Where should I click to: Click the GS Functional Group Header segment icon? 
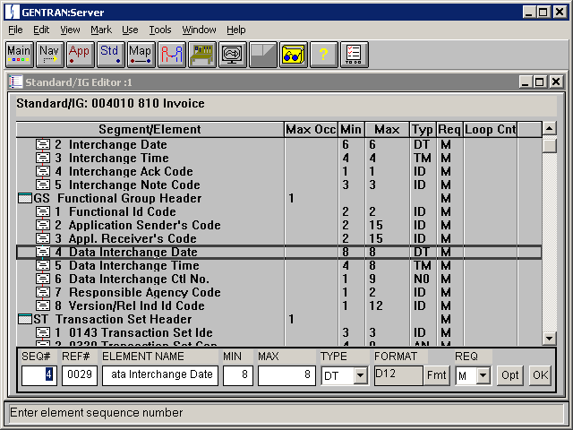tap(25, 198)
